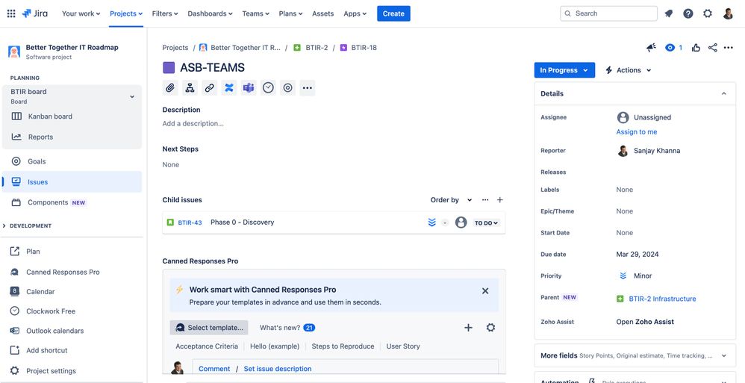Open Assets in the top navigation
The image size is (745, 383).
322,13
